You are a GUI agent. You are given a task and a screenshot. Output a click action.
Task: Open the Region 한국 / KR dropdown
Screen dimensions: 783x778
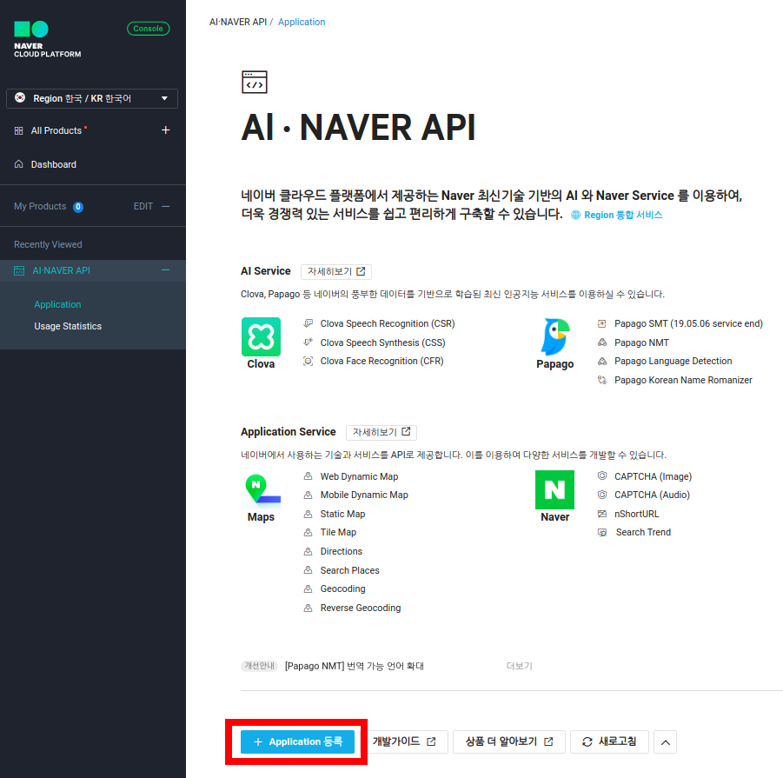click(x=92, y=98)
